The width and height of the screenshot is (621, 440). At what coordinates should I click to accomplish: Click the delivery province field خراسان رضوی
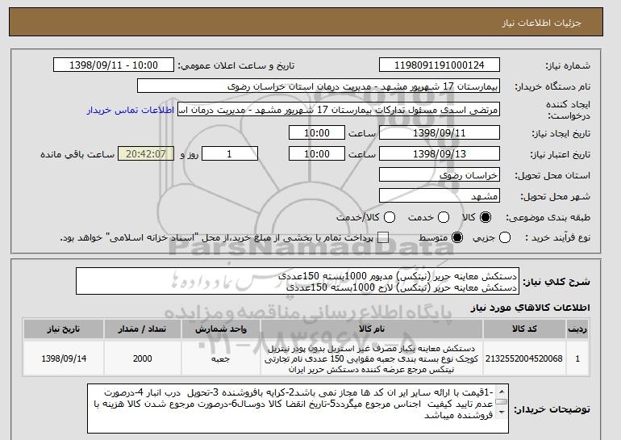click(x=440, y=175)
